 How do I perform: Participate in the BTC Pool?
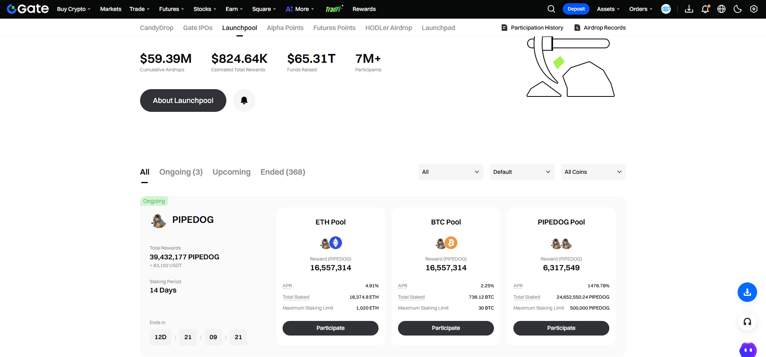coord(446,328)
